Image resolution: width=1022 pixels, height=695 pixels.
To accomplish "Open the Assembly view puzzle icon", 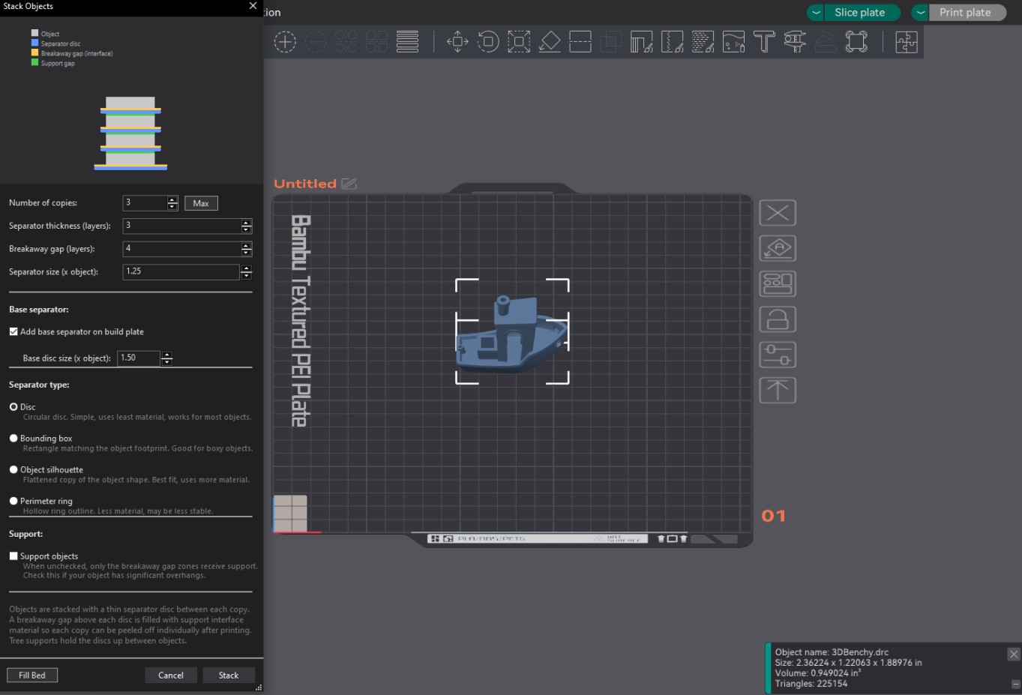I will point(906,42).
